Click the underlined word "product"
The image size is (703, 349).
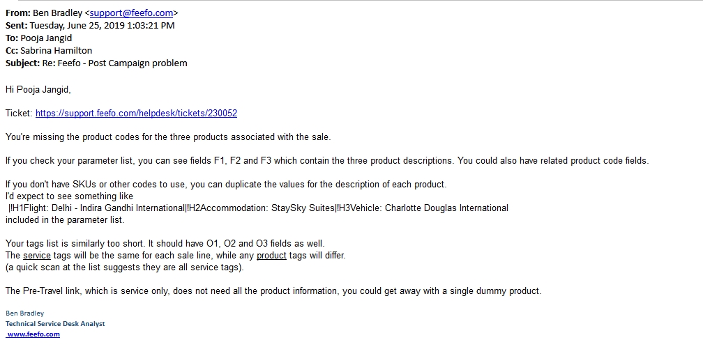pyautogui.click(x=271, y=255)
